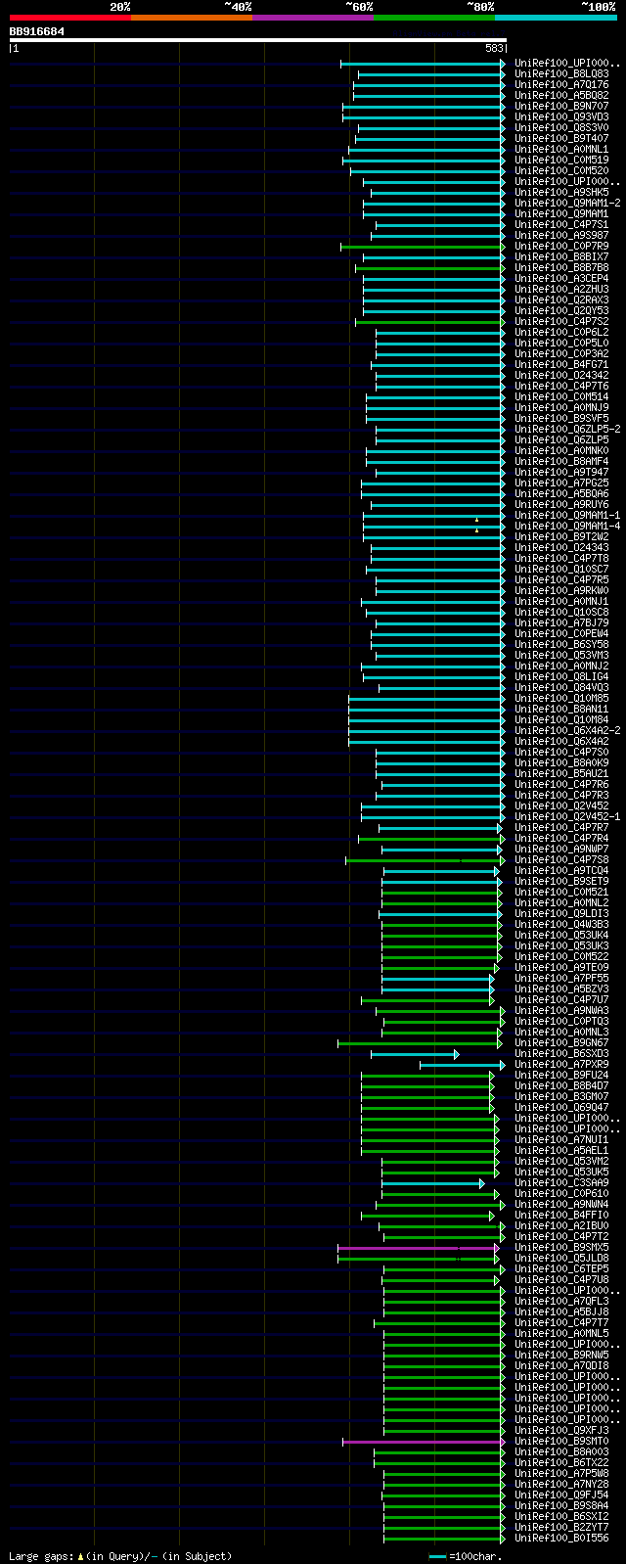
Task: Click the white query length ruler bar
Action: [x=257, y=40]
